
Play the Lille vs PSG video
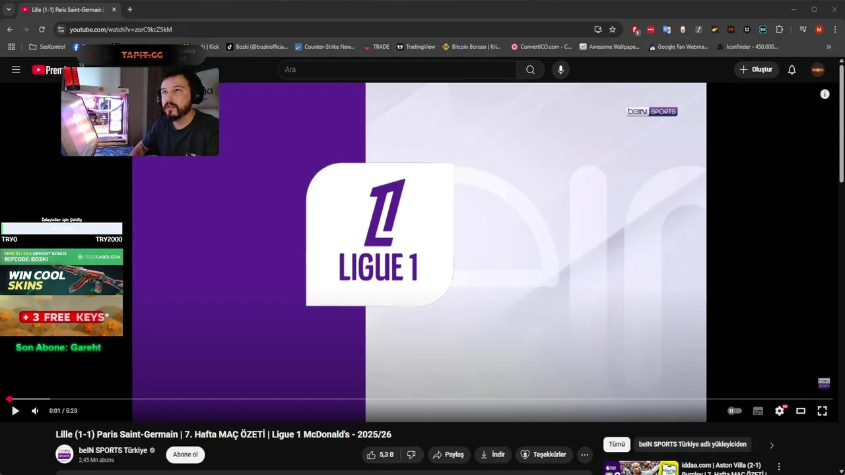coord(15,411)
